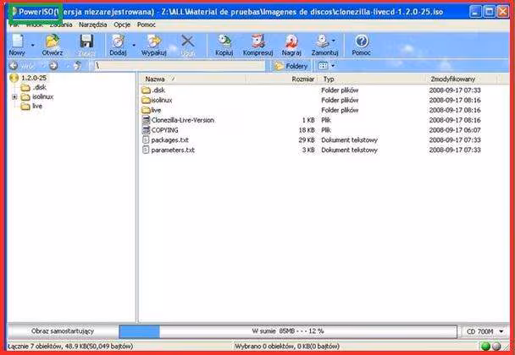Click the Usuń delete X icon
The height and width of the screenshot is (355, 515).
tap(188, 41)
